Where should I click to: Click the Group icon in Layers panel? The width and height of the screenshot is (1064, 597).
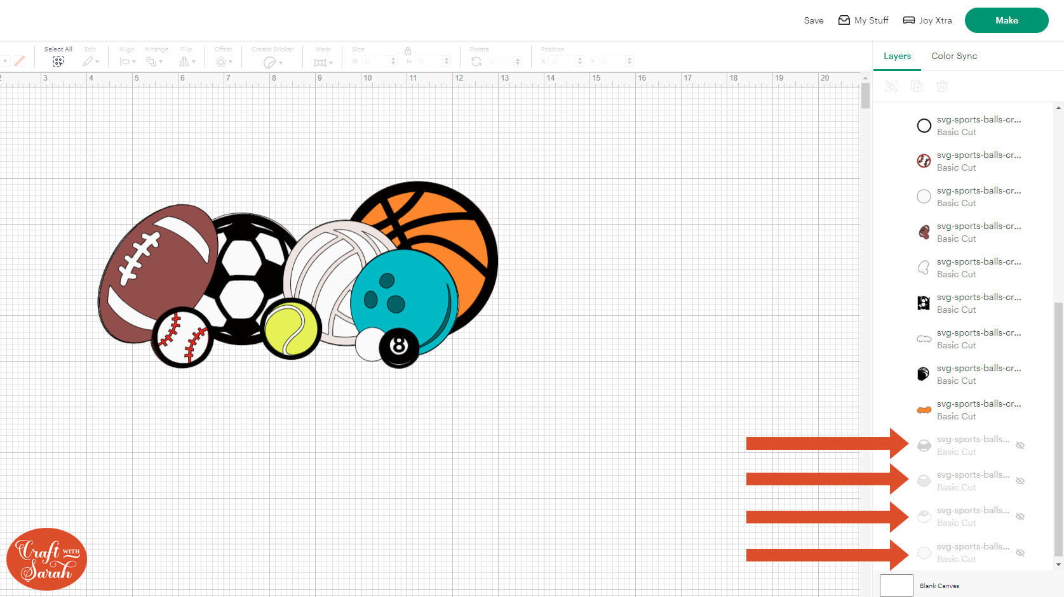click(891, 86)
